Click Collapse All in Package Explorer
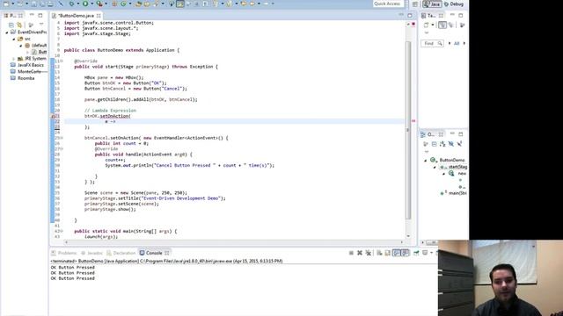Viewport: 563px width, 316px height. point(11,25)
